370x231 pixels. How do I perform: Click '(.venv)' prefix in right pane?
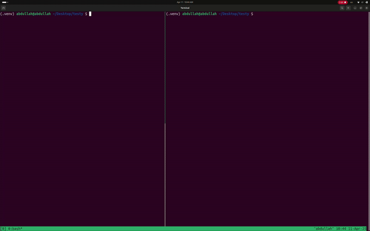(173, 14)
